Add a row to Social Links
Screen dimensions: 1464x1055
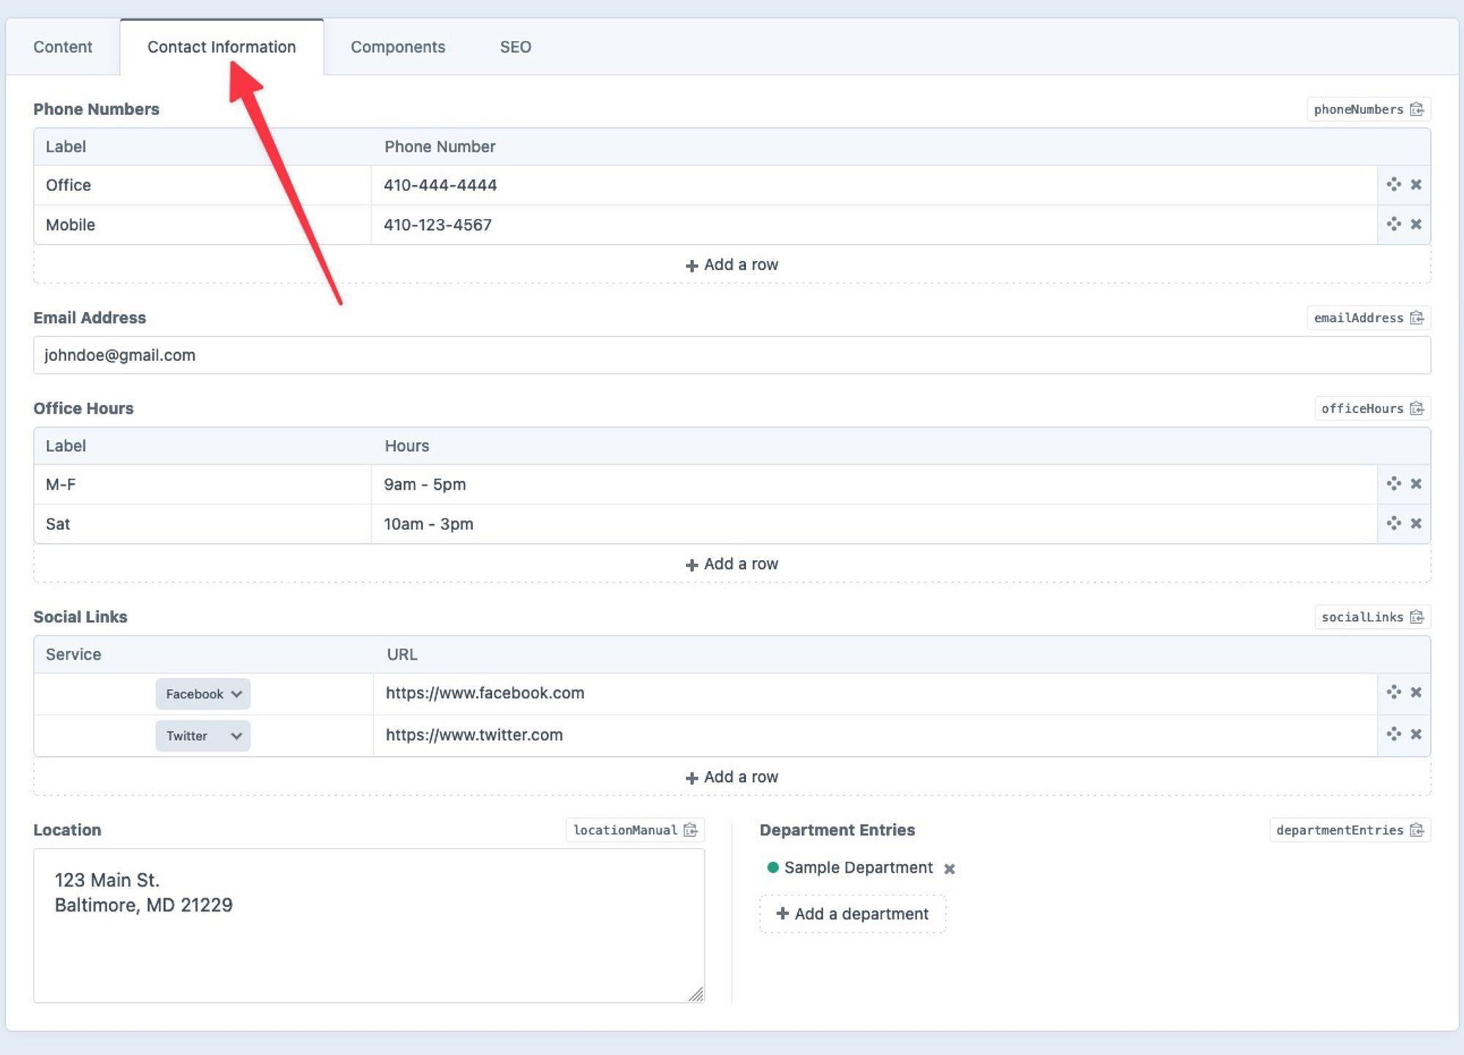(732, 777)
